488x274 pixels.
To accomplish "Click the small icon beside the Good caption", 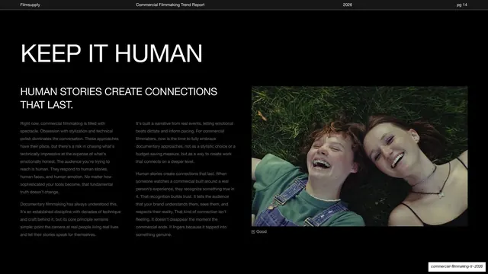I will pyautogui.click(x=253, y=231).
